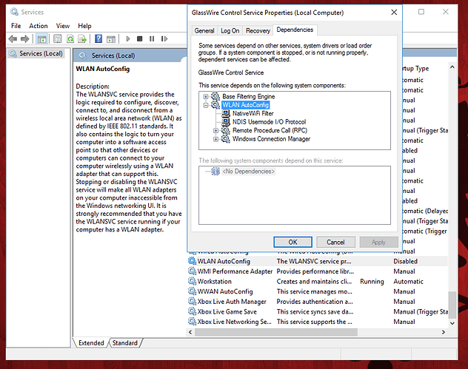Click the Pause Service toolbar icon
The height and width of the screenshot is (369, 468).
(150, 38)
